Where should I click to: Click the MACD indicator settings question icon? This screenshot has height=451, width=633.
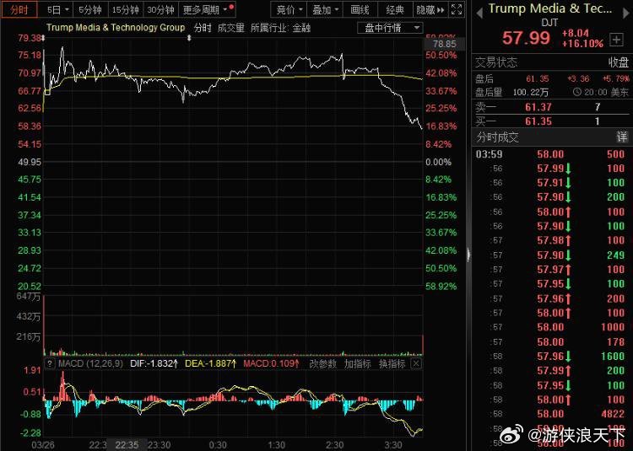[x=48, y=364]
